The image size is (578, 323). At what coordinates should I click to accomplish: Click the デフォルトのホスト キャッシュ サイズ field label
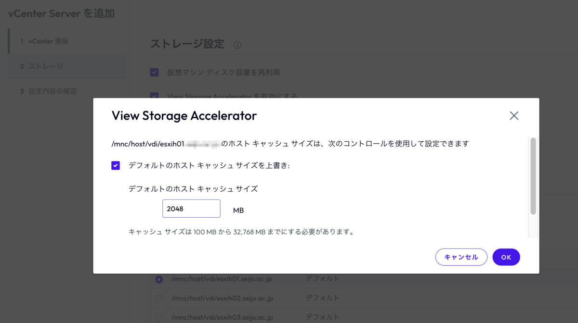click(x=193, y=189)
